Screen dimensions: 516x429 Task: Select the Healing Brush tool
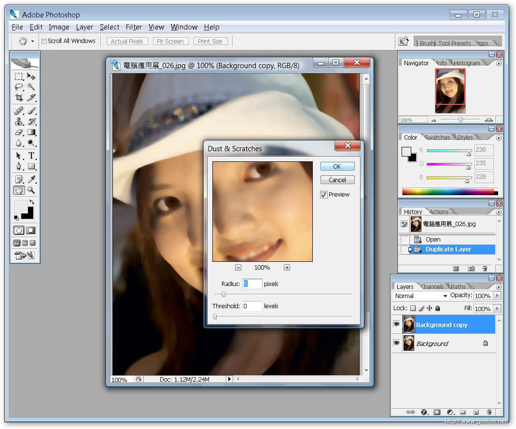click(x=19, y=111)
